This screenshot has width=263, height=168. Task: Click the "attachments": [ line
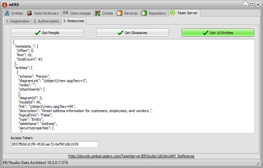click(31, 89)
